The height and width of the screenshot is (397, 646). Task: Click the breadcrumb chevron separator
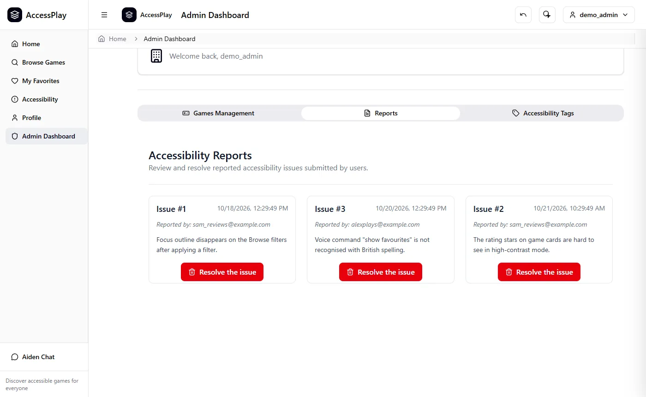click(x=136, y=39)
